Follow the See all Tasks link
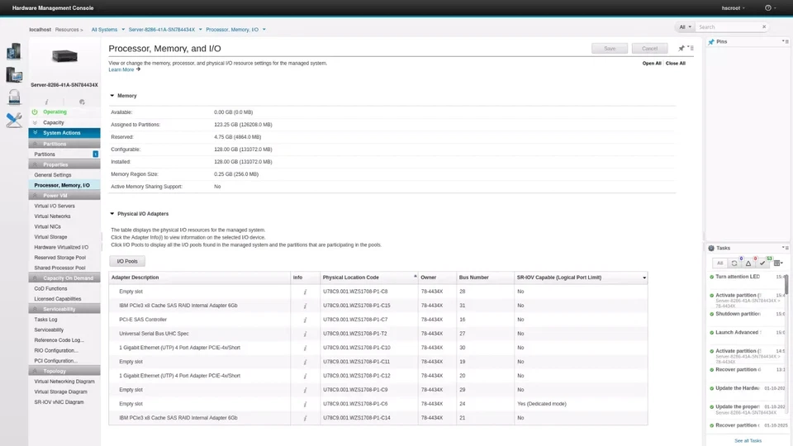This screenshot has width=793, height=446. tap(748, 441)
